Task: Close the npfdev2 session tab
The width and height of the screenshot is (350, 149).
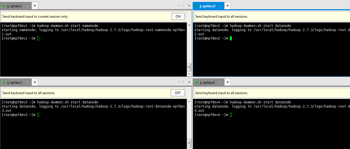Action: (220, 6)
